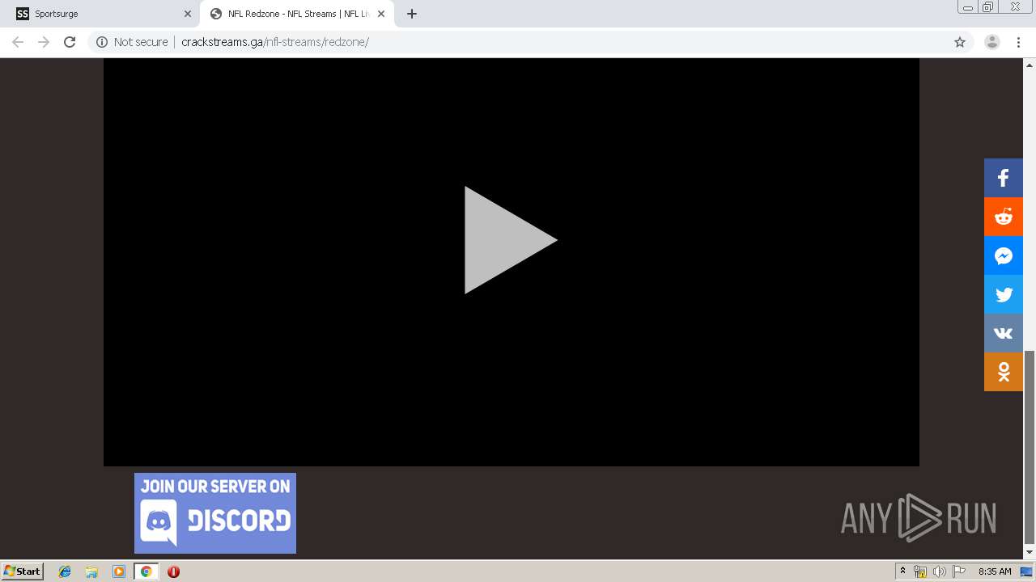Image resolution: width=1036 pixels, height=582 pixels.
Task: Share page on Twitter
Action: [1004, 294]
